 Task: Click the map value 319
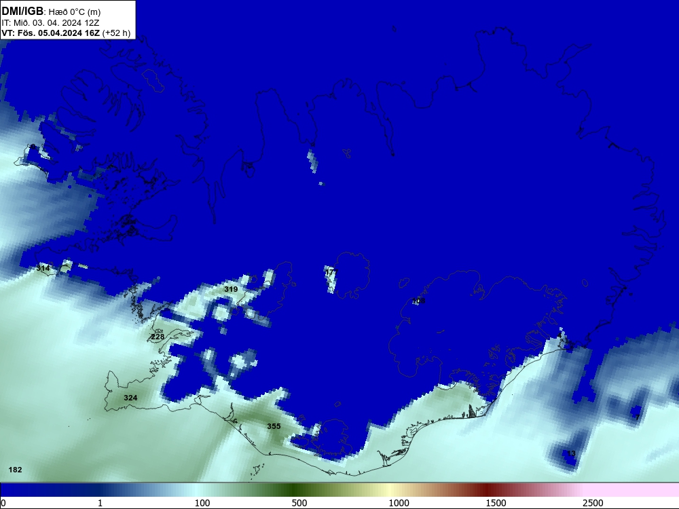point(231,289)
